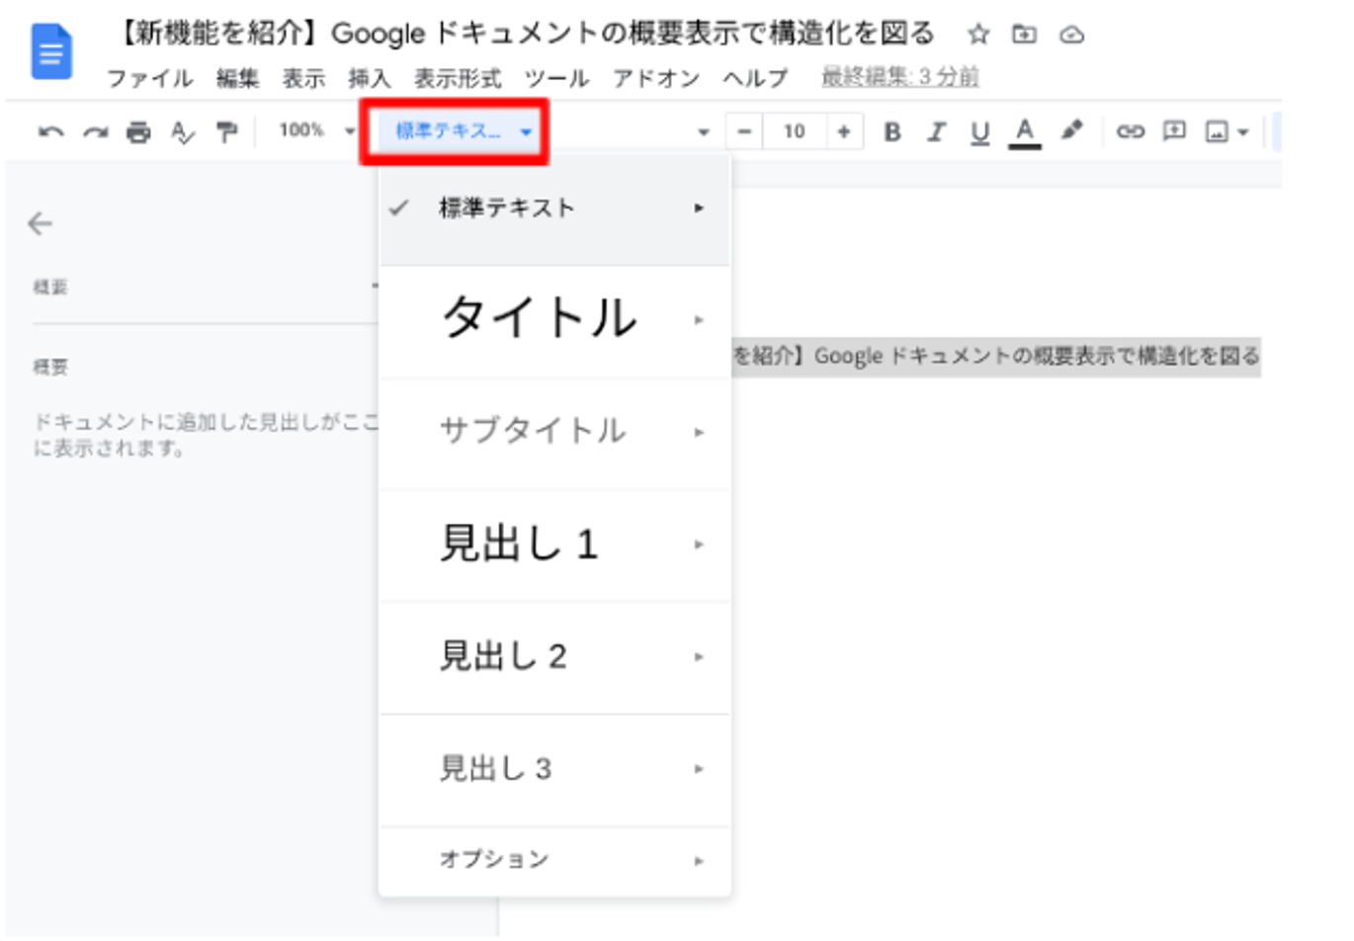Expand the タイトル submenu arrow
1354x941 pixels.
point(699,320)
